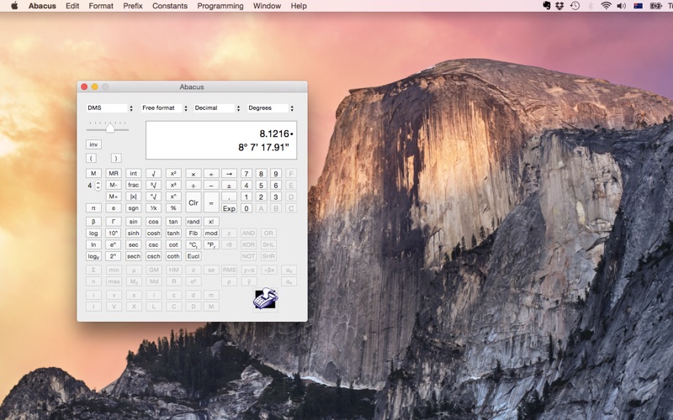Open the Programming menu
673x420 pixels.
220,6
